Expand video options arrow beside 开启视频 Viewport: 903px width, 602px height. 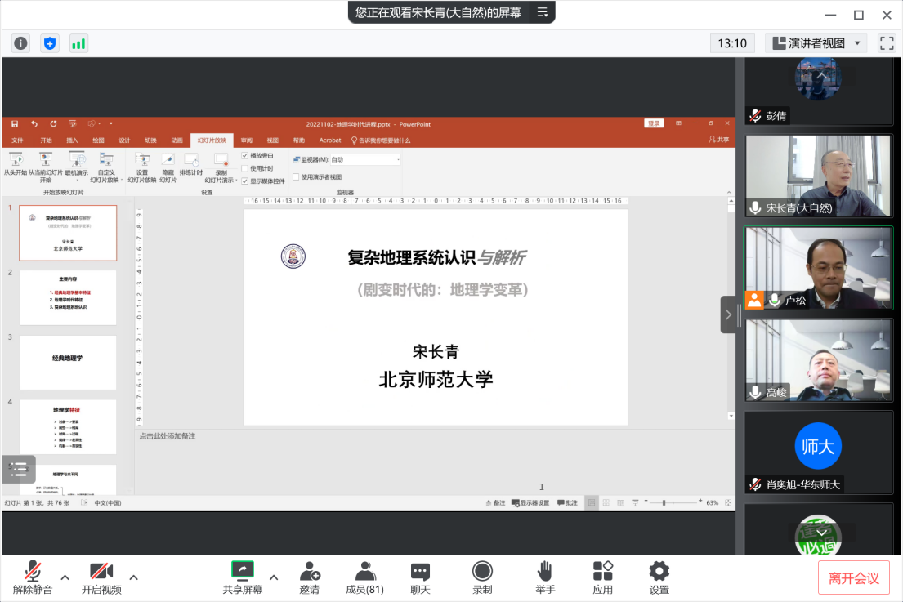pyautogui.click(x=133, y=577)
